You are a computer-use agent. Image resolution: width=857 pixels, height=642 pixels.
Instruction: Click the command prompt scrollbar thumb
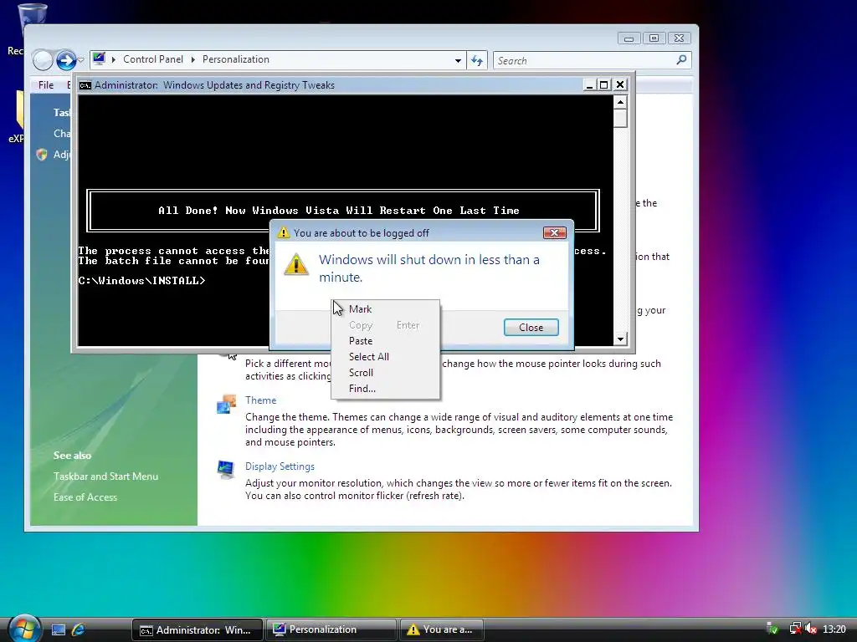(x=620, y=119)
